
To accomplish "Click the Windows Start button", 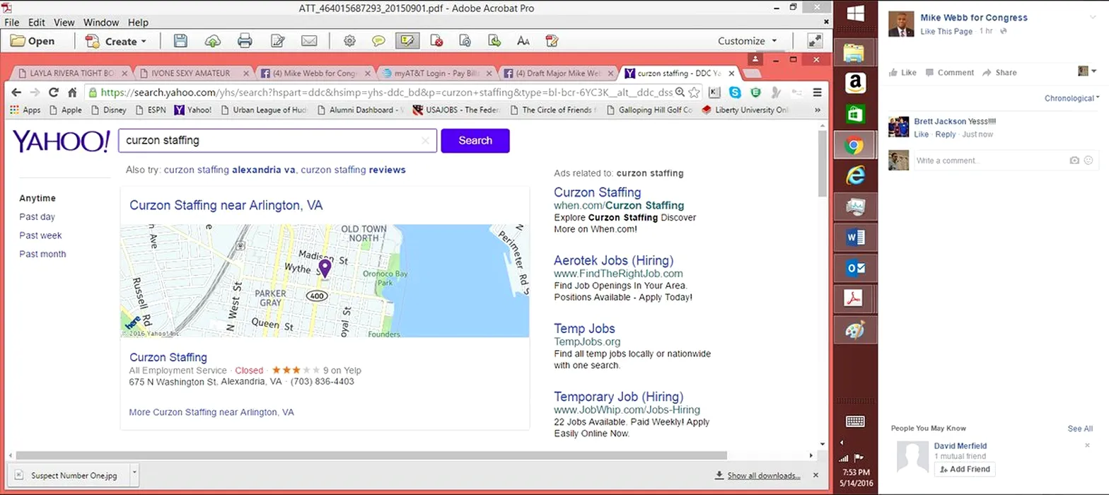I will click(856, 13).
